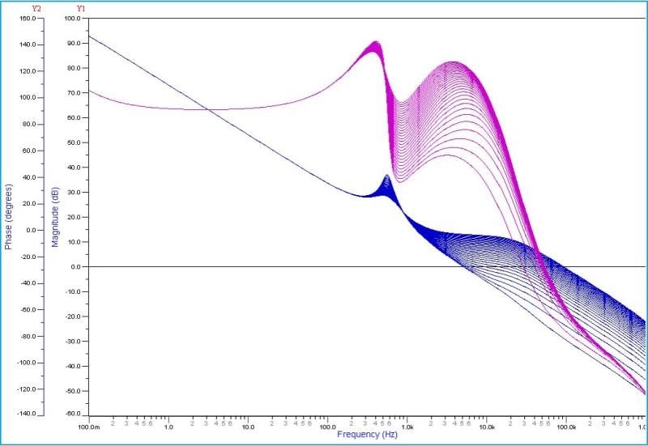Click the first magenta phase curve peak
This screenshot has width=648, height=446.
376,43
